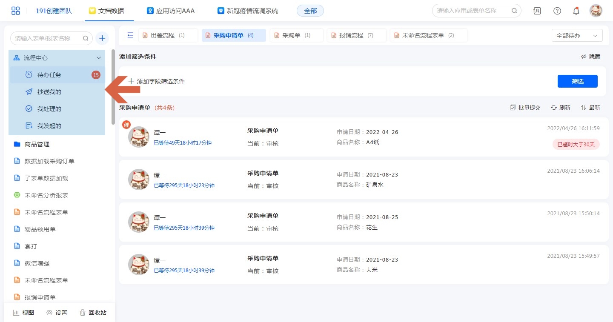Collapse the tab list menu icon
Viewport: 613px width, 322px height.
click(x=130, y=35)
